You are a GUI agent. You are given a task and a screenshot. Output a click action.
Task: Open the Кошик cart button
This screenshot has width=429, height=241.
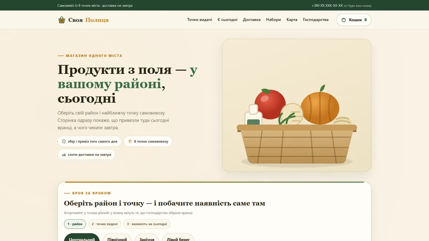(354, 20)
